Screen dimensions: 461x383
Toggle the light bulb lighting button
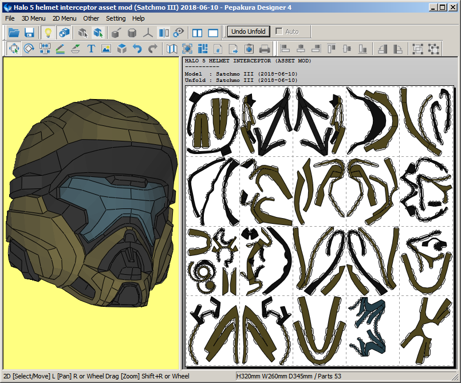[49, 33]
